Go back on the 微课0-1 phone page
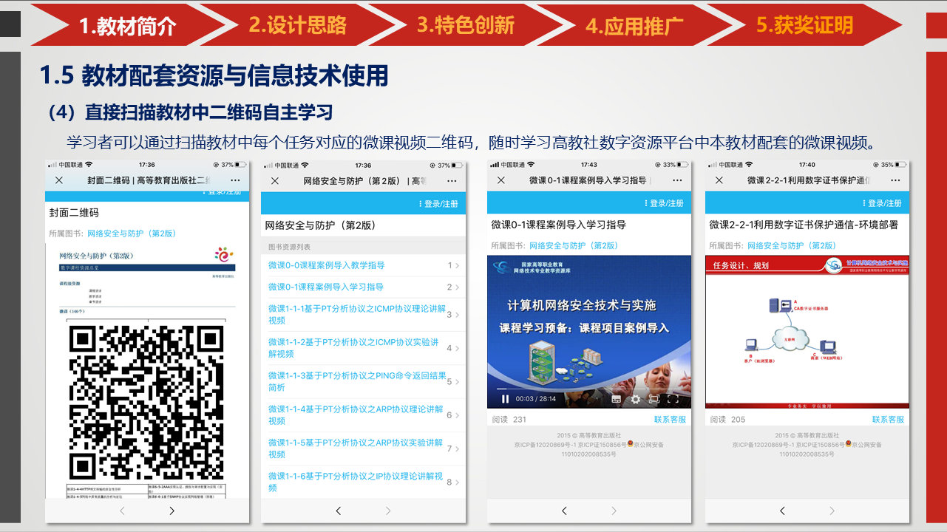 coord(564,511)
